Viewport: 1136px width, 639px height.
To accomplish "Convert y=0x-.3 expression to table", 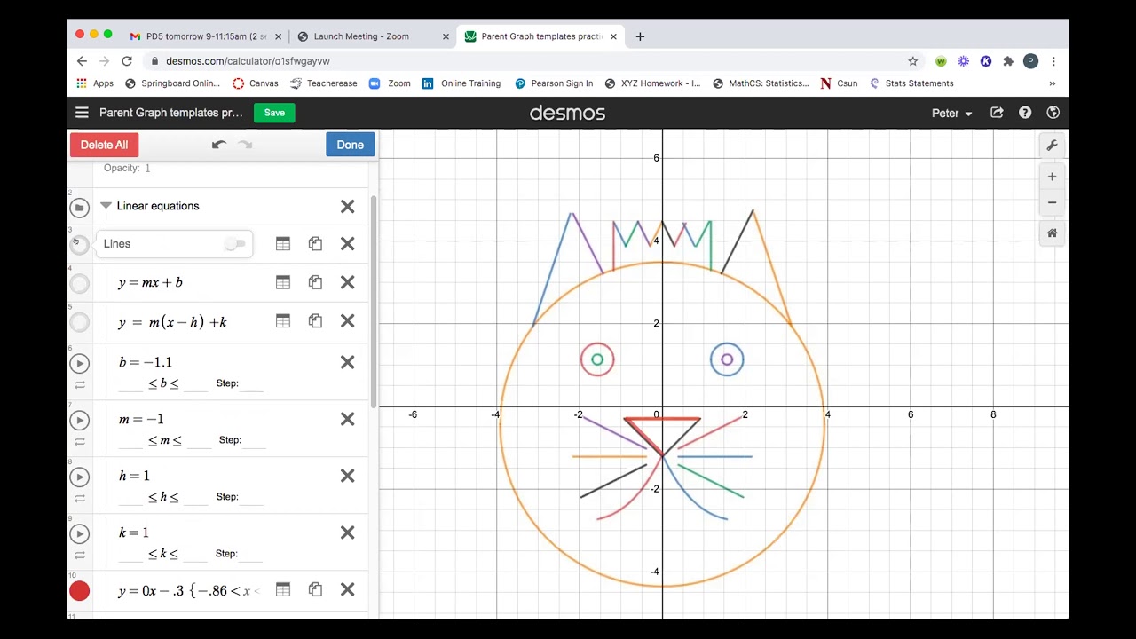I will click(x=283, y=589).
